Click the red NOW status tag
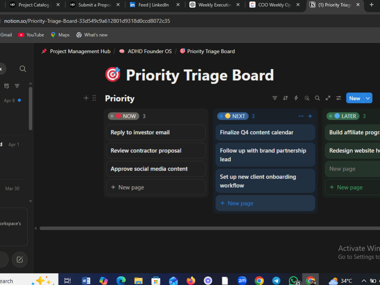380x285 pixels. point(123,116)
